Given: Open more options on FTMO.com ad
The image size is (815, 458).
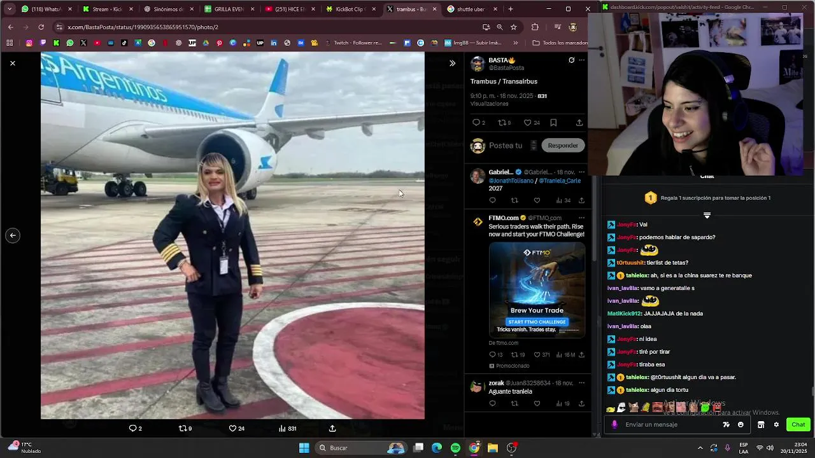Looking at the screenshot, I should (581, 218).
